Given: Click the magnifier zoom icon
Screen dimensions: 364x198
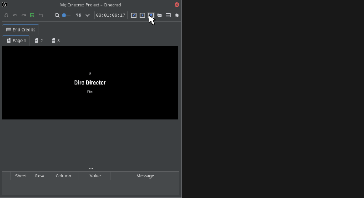Looking at the screenshot, I should pyautogui.click(x=57, y=15).
